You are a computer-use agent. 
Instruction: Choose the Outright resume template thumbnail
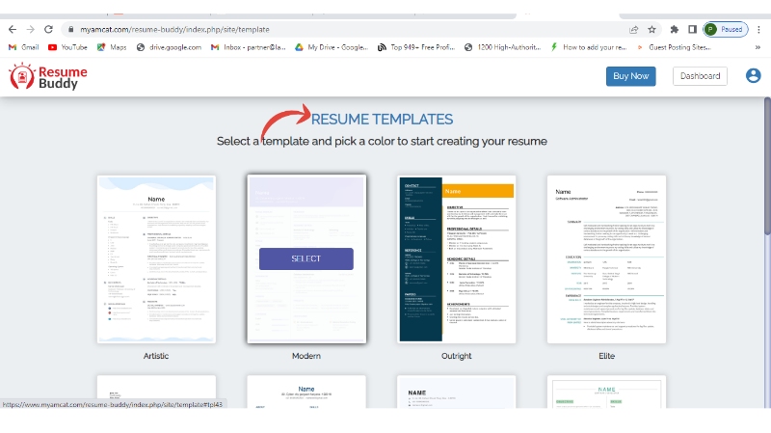(x=456, y=258)
